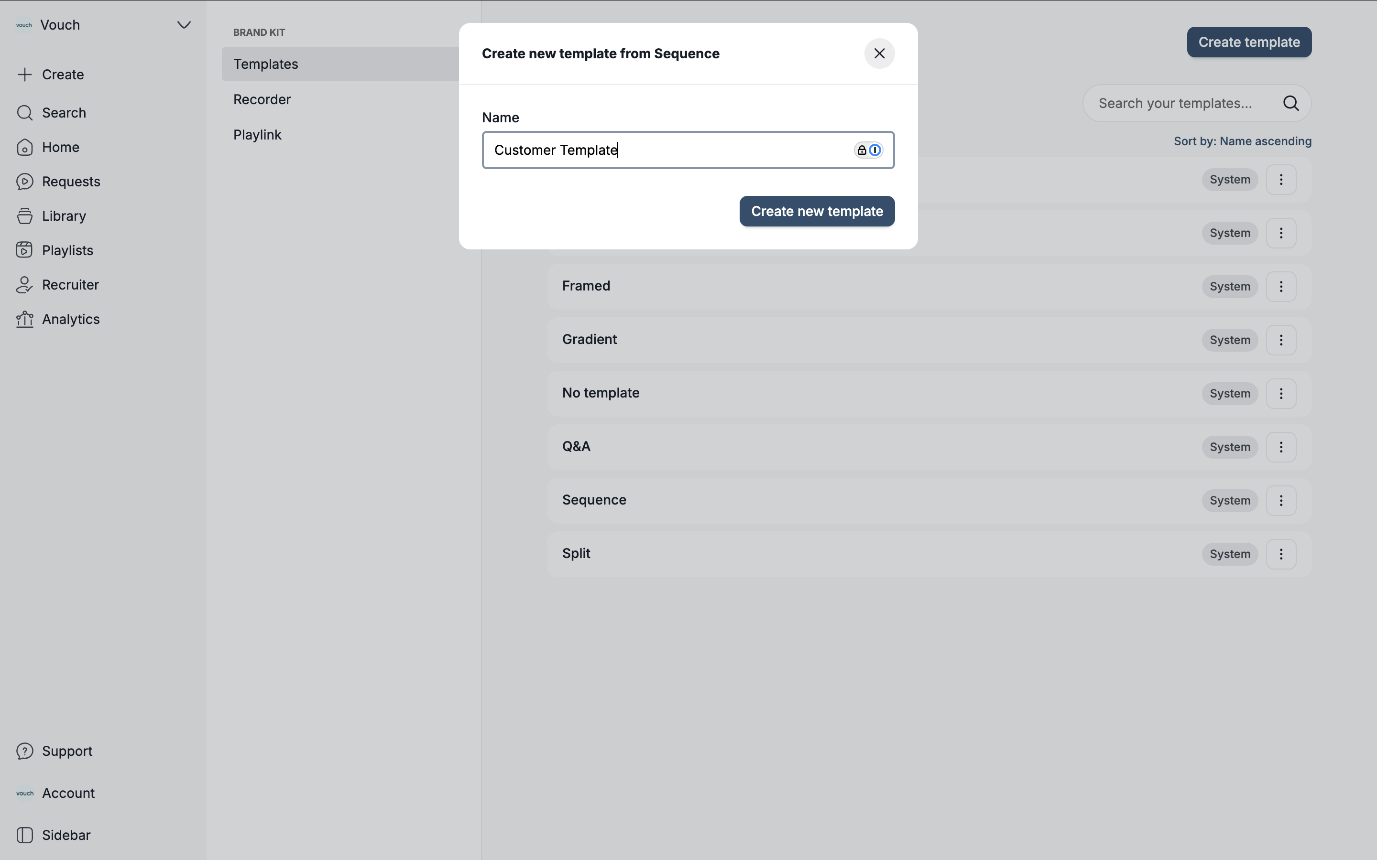
Task: Click the Q&A template name
Action: [x=577, y=446]
